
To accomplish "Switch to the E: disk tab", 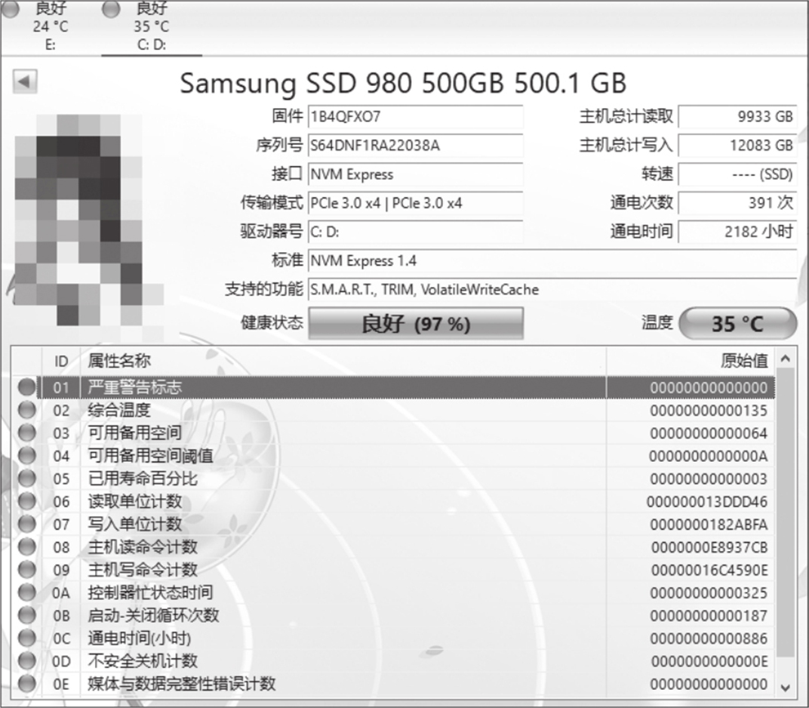I will click(51, 27).
